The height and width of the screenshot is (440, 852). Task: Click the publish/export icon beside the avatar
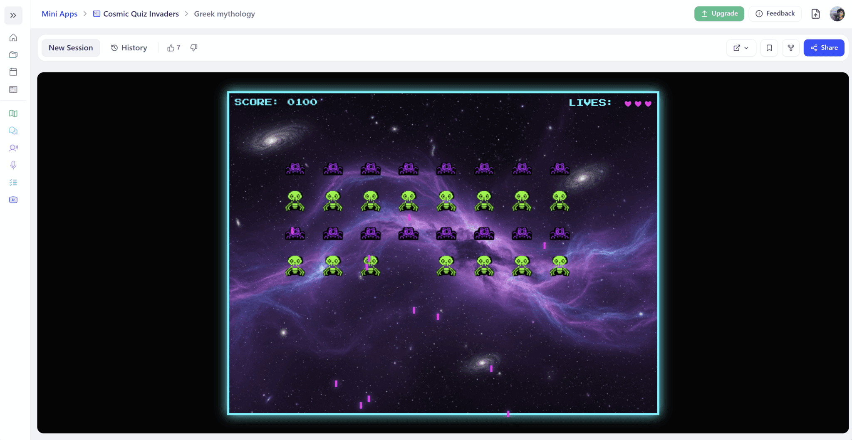pos(815,13)
